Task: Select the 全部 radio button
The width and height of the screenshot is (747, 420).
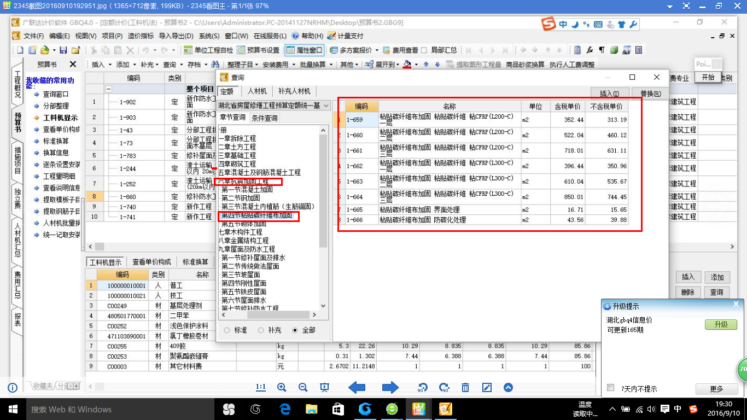Action: pos(295,330)
